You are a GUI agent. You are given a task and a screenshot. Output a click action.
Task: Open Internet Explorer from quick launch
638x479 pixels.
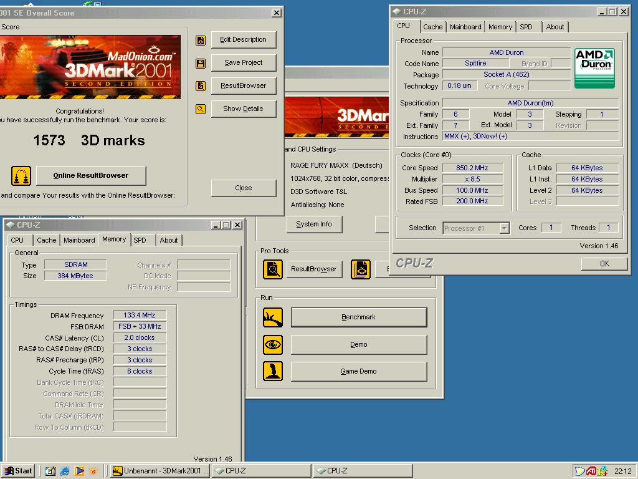click(65, 471)
